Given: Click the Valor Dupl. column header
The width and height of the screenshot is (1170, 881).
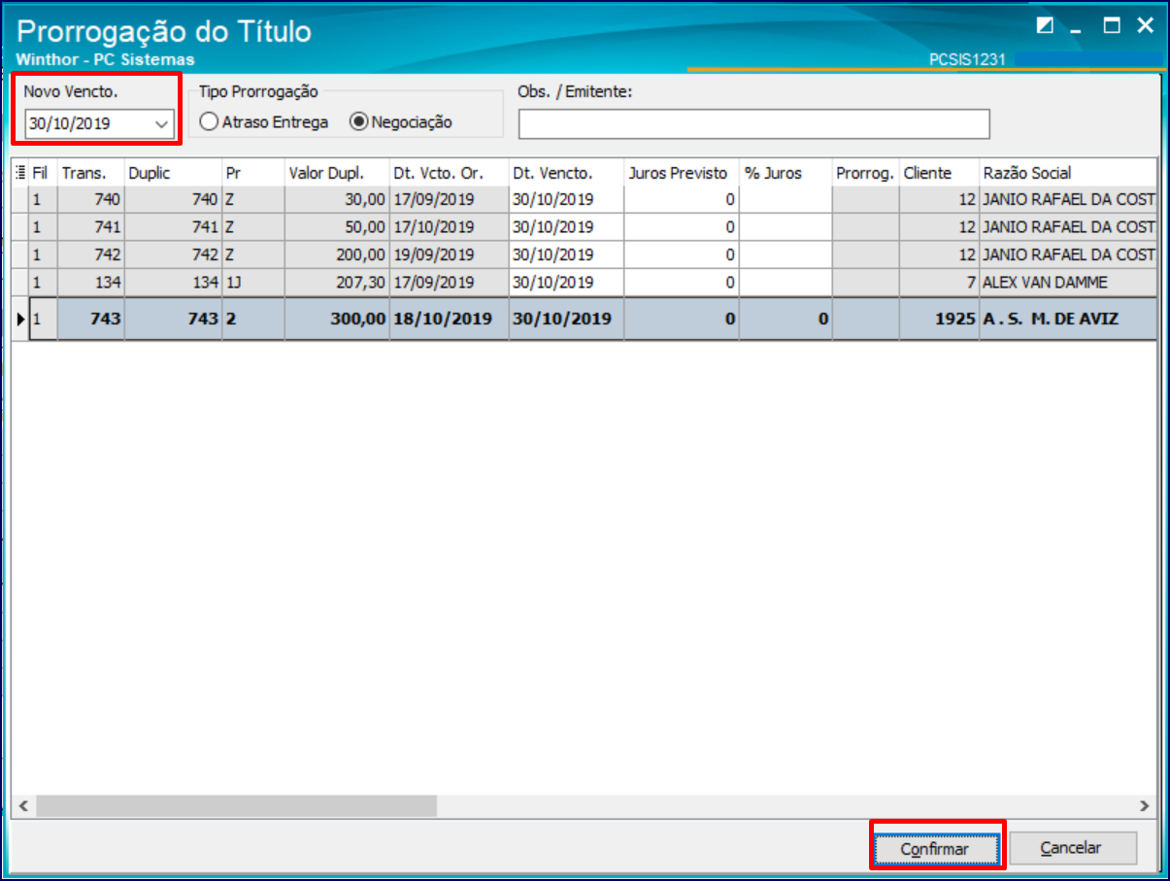Looking at the screenshot, I should tap(337, 173).
